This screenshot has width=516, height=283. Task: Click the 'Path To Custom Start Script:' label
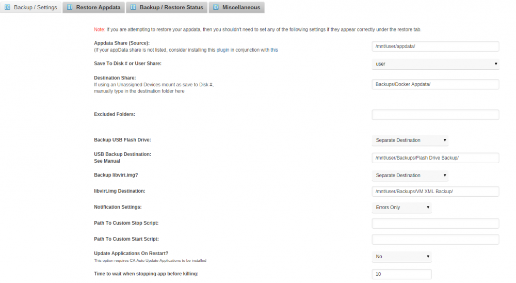[126, 239]
